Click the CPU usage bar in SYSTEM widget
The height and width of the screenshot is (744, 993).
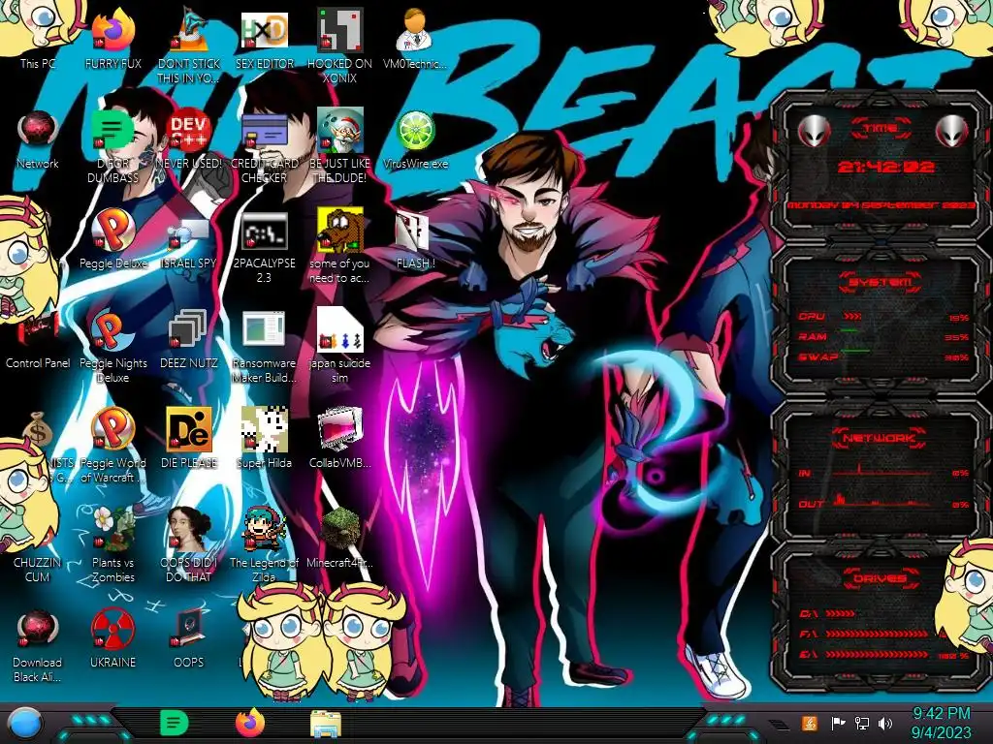point(851,317)
